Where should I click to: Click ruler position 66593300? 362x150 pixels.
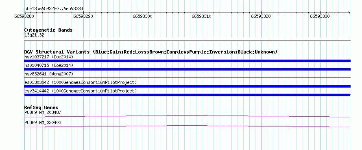[x=143, y=16]
